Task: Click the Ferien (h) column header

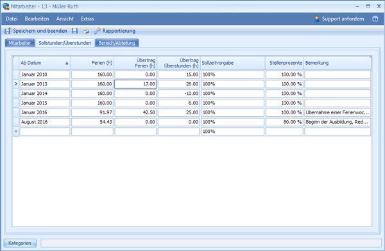Action: [x=92, y=63]
